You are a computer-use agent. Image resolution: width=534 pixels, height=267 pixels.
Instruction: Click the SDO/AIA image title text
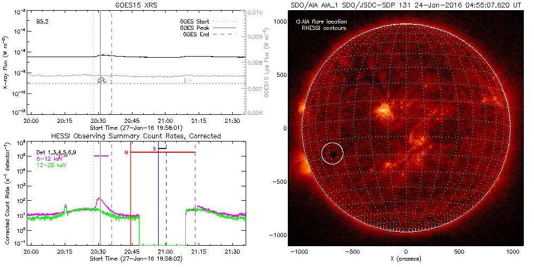(406, 5)
